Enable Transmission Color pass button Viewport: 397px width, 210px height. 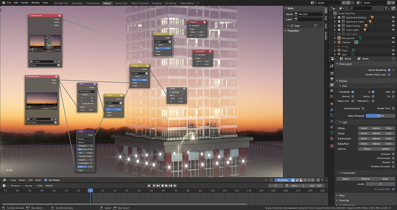click(388, 139)
